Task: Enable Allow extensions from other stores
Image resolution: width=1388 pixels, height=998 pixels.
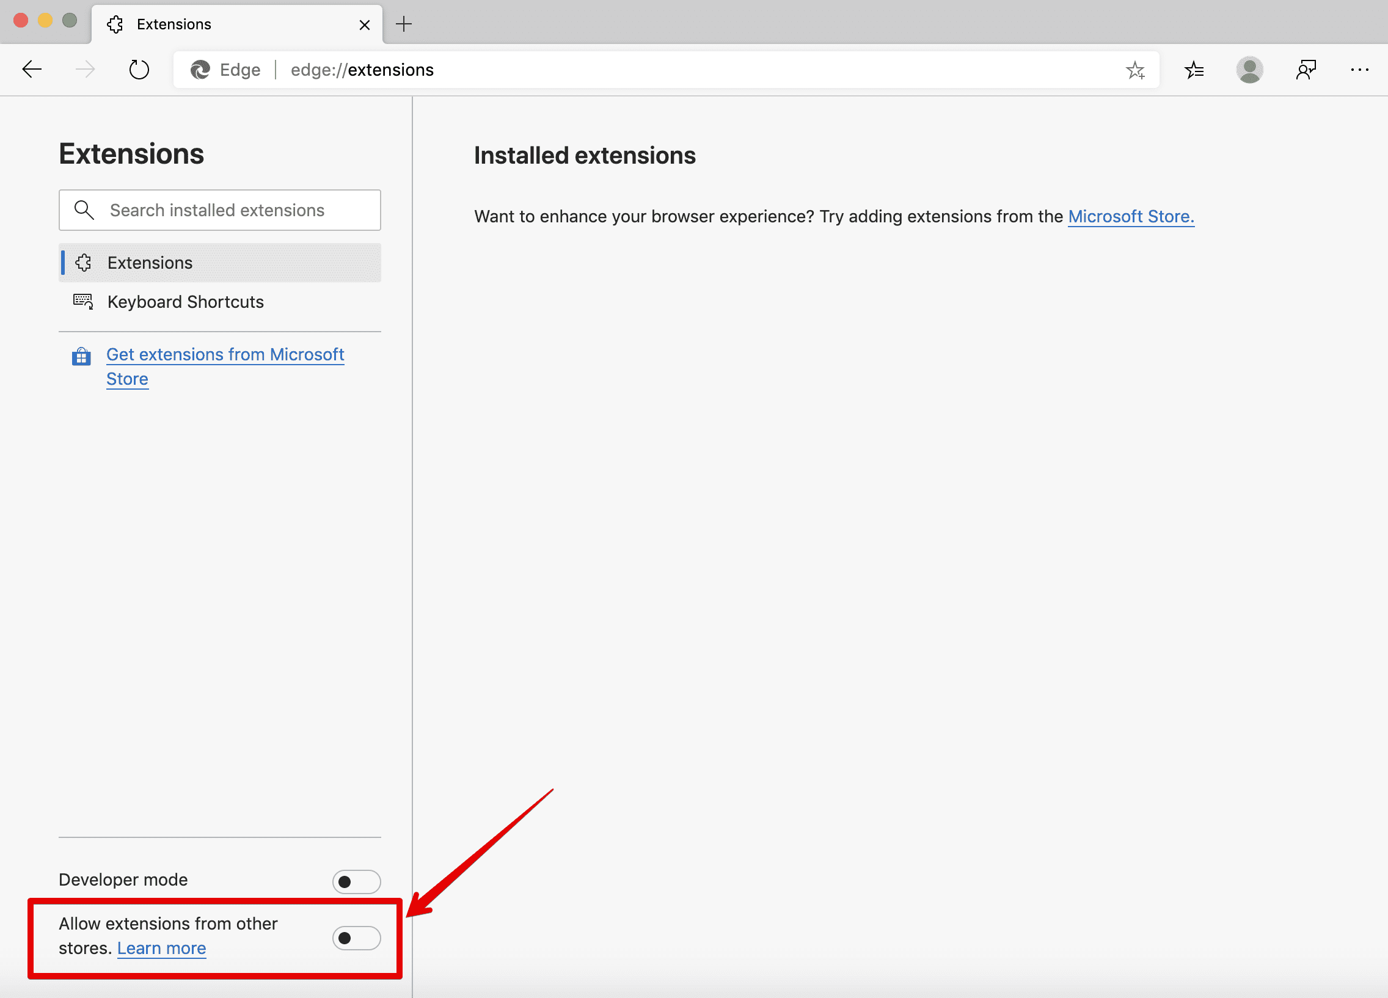Action: (x=356, y=938)
